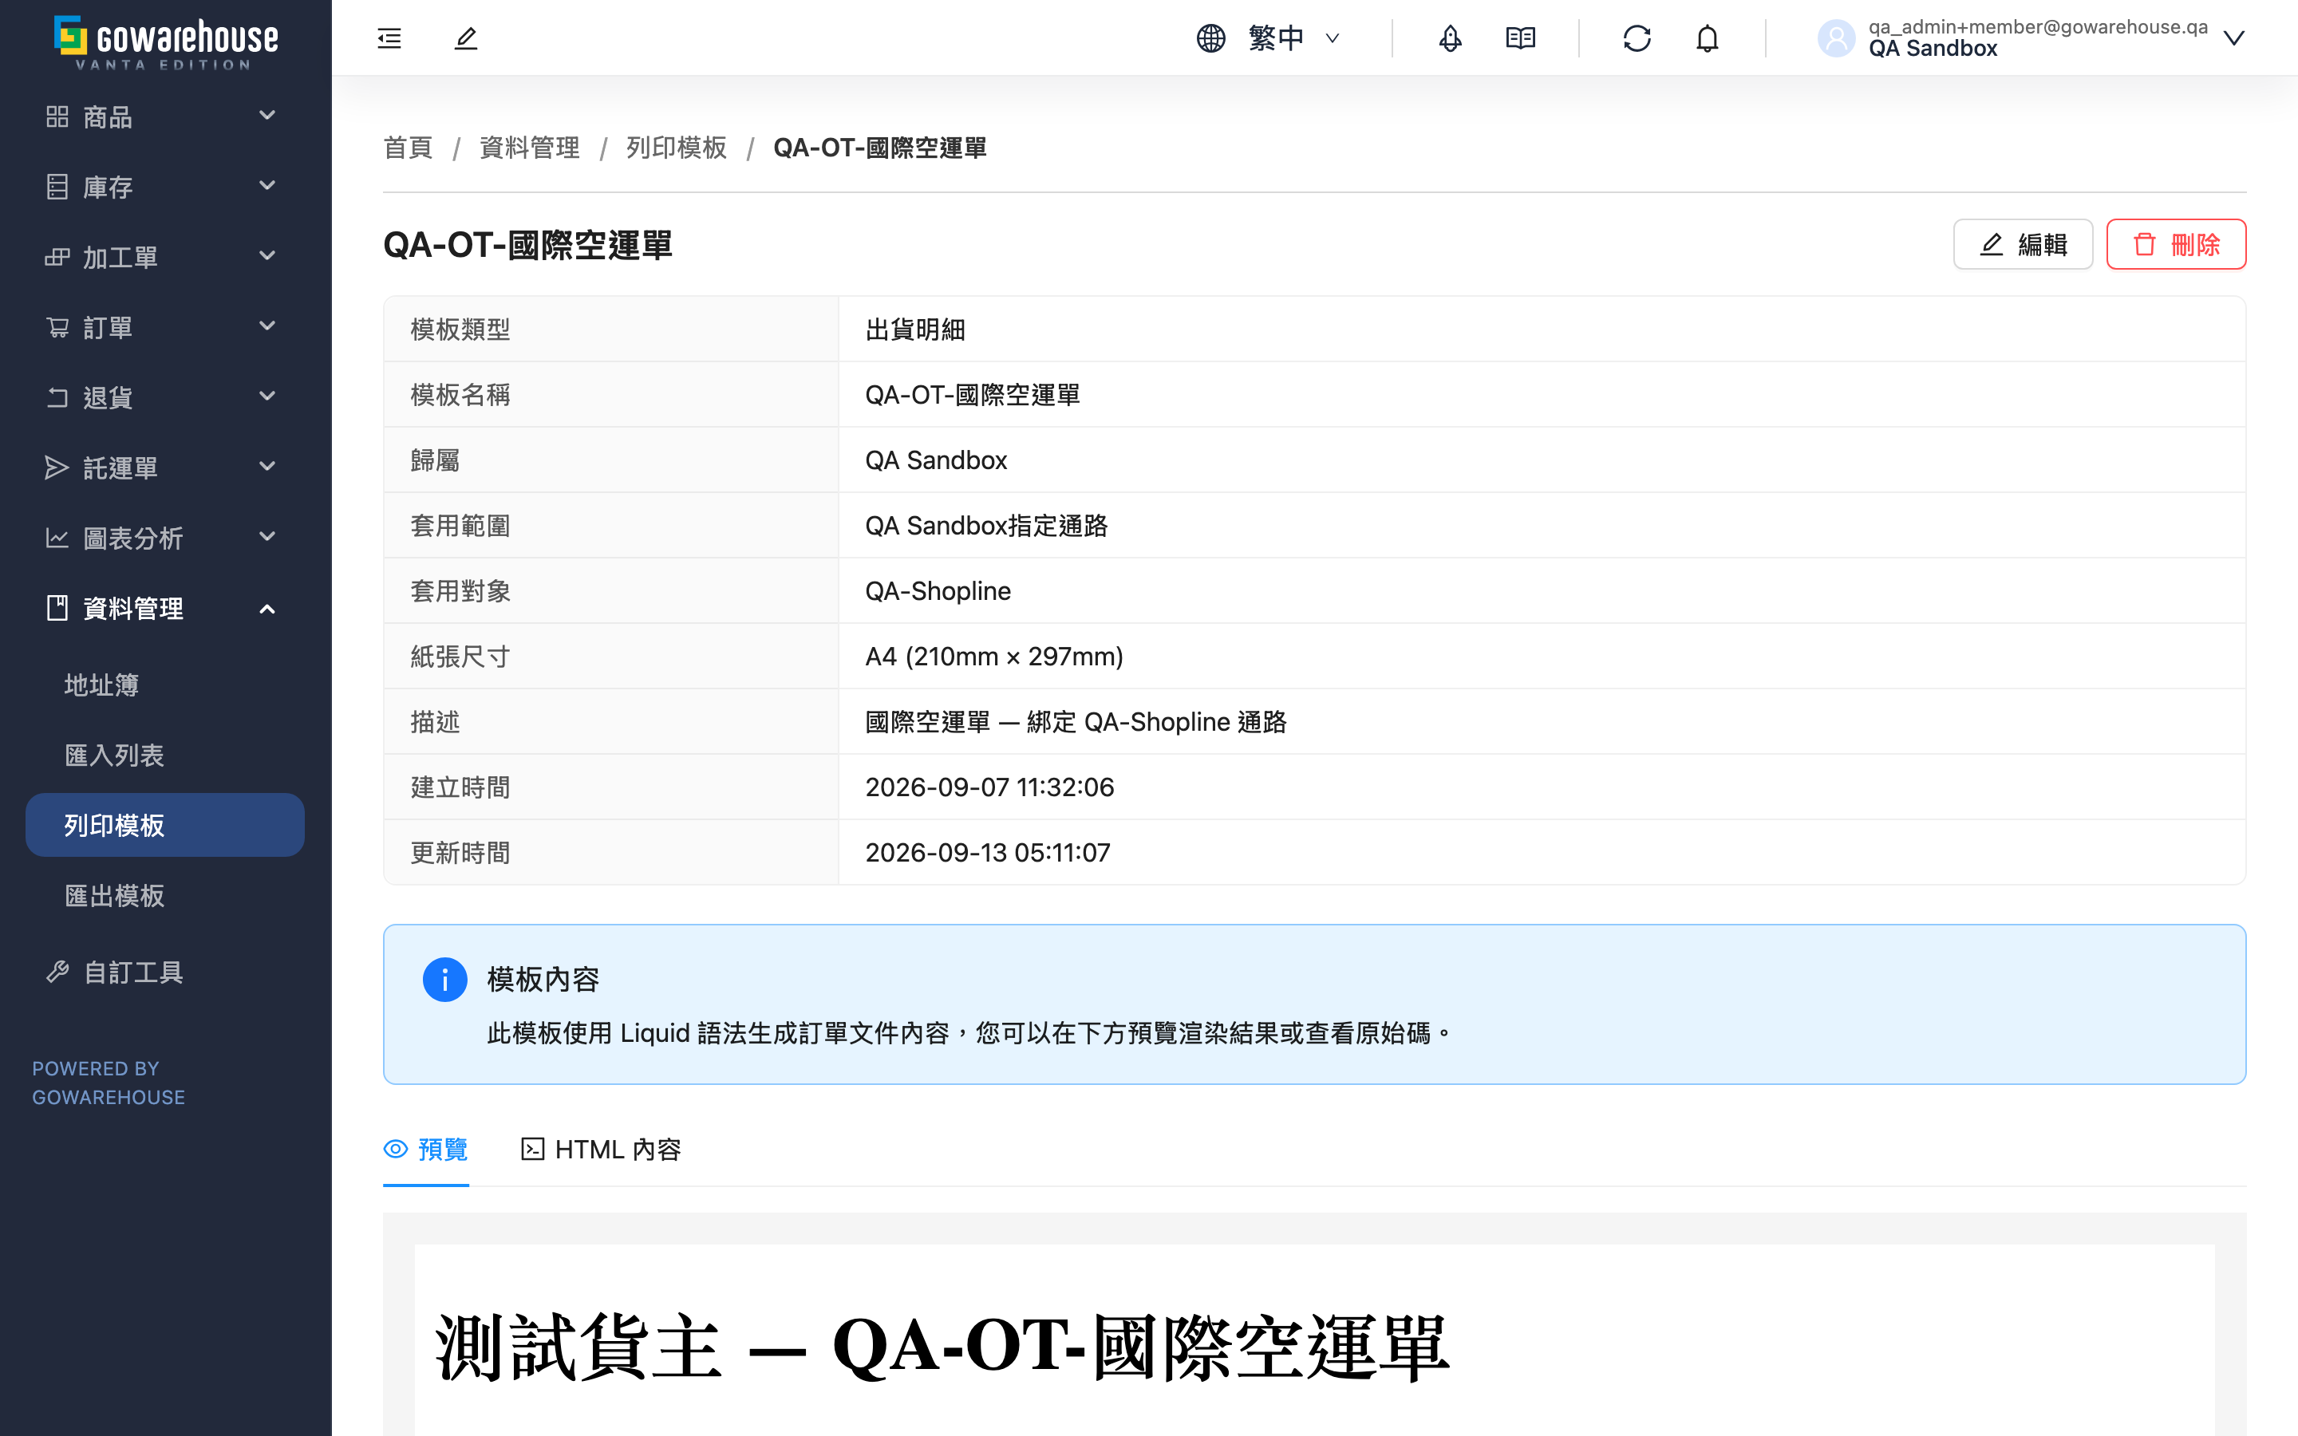Open 匯入列表 in the sidebar

click(x=165, y=755)
